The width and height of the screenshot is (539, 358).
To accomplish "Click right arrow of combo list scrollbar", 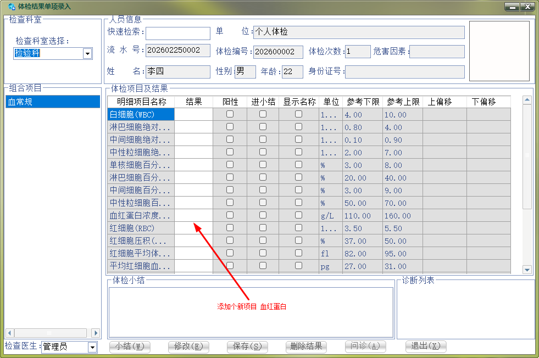I will coord(96,333).
